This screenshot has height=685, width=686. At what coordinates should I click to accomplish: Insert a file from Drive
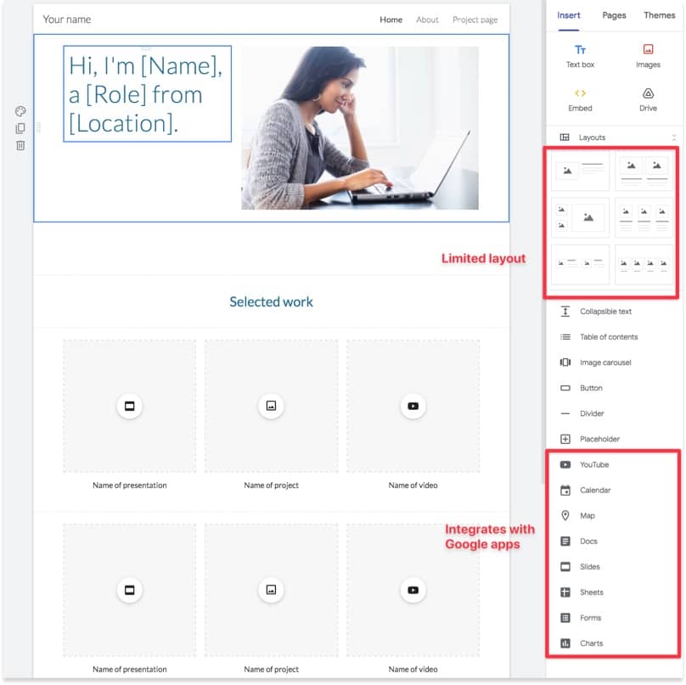tap(648, 99)
